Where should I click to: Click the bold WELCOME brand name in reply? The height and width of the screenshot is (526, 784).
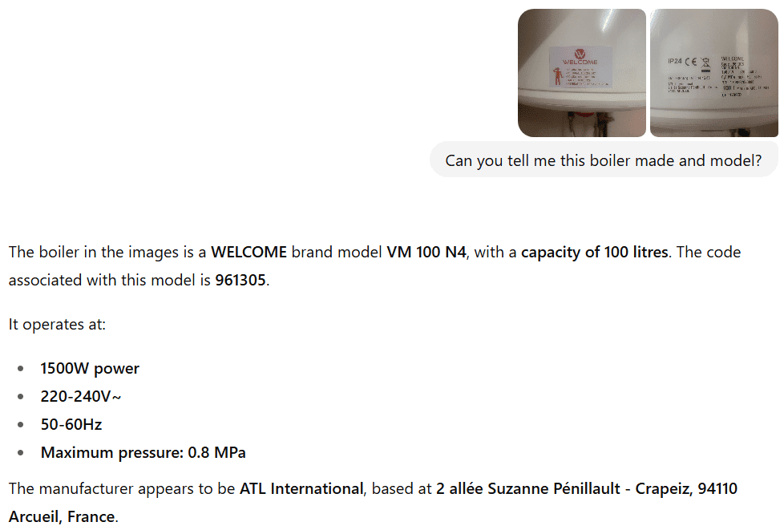(x=249, y=252)
